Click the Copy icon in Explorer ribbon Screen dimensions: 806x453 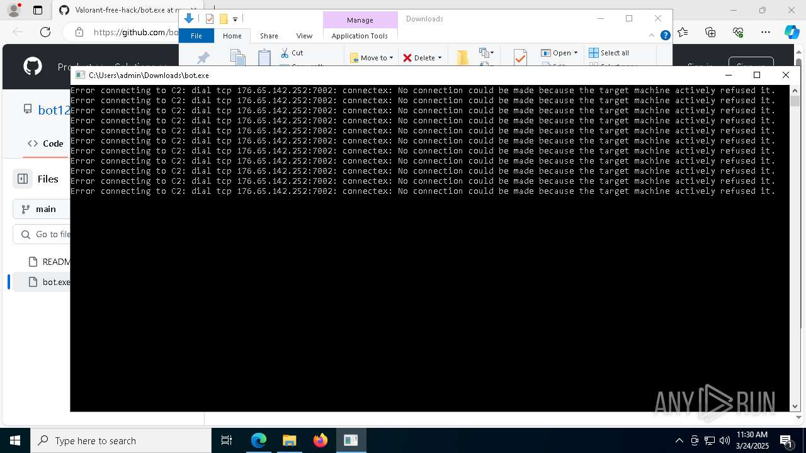click(237, 57)
